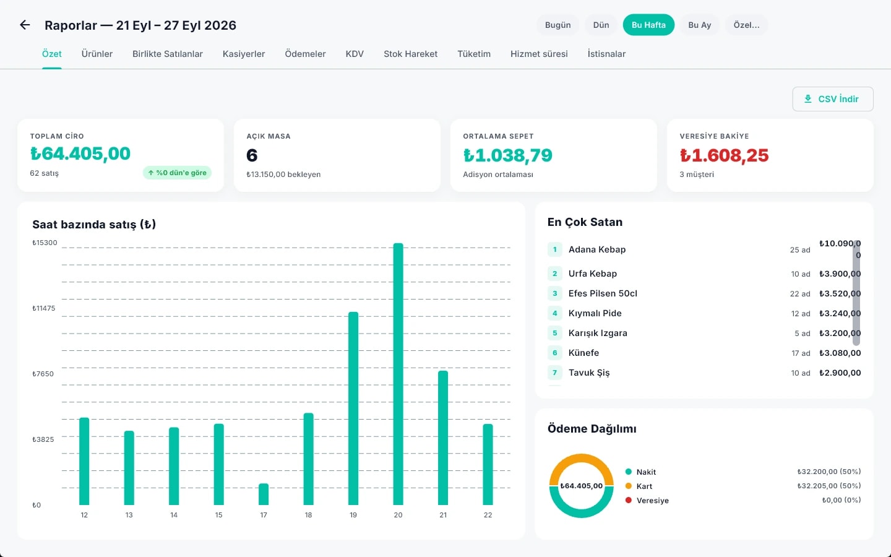Click the En Çok Satan list scrollbar
891x557 pixels.
(x=856, y=293)
